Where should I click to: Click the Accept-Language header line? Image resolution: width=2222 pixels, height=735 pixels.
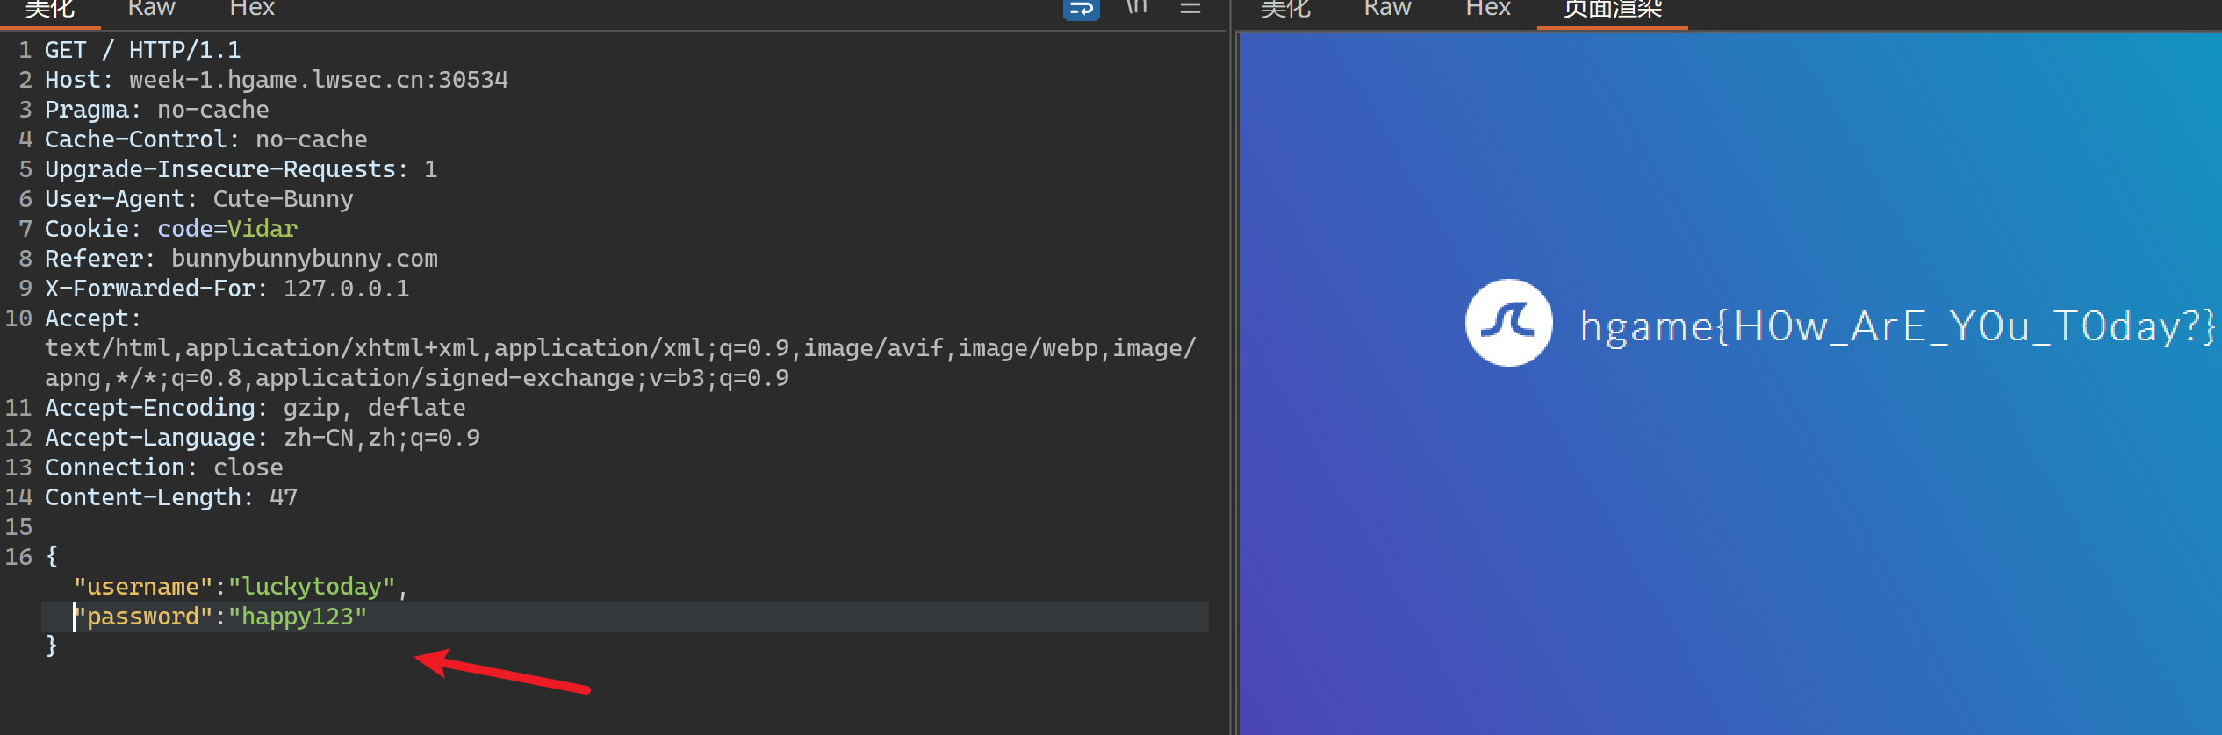click(262, 438)
